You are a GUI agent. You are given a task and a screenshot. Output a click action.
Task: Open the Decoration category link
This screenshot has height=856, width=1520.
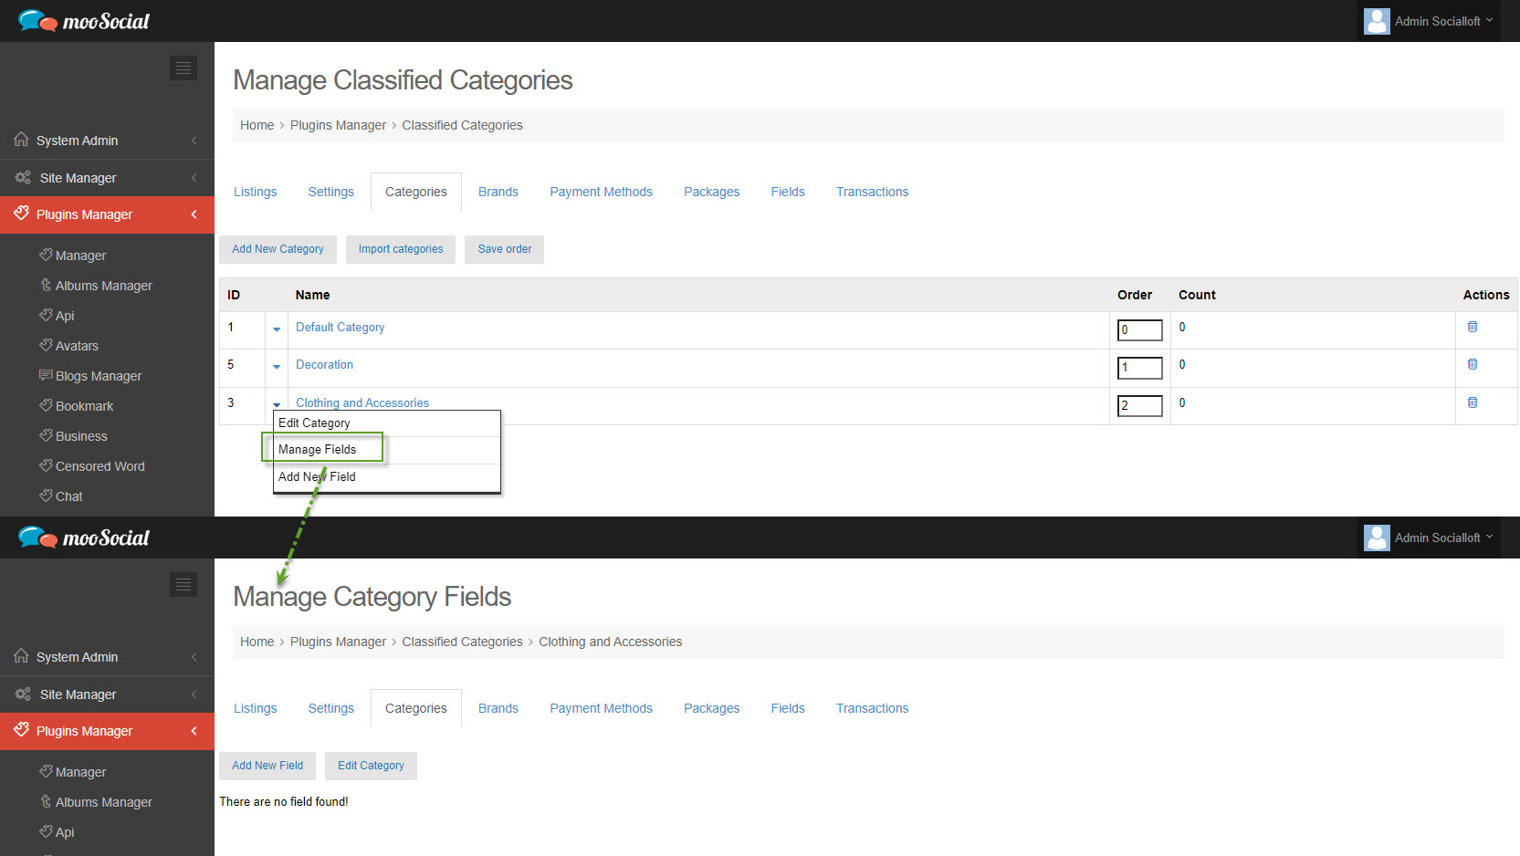coord(324,365)
